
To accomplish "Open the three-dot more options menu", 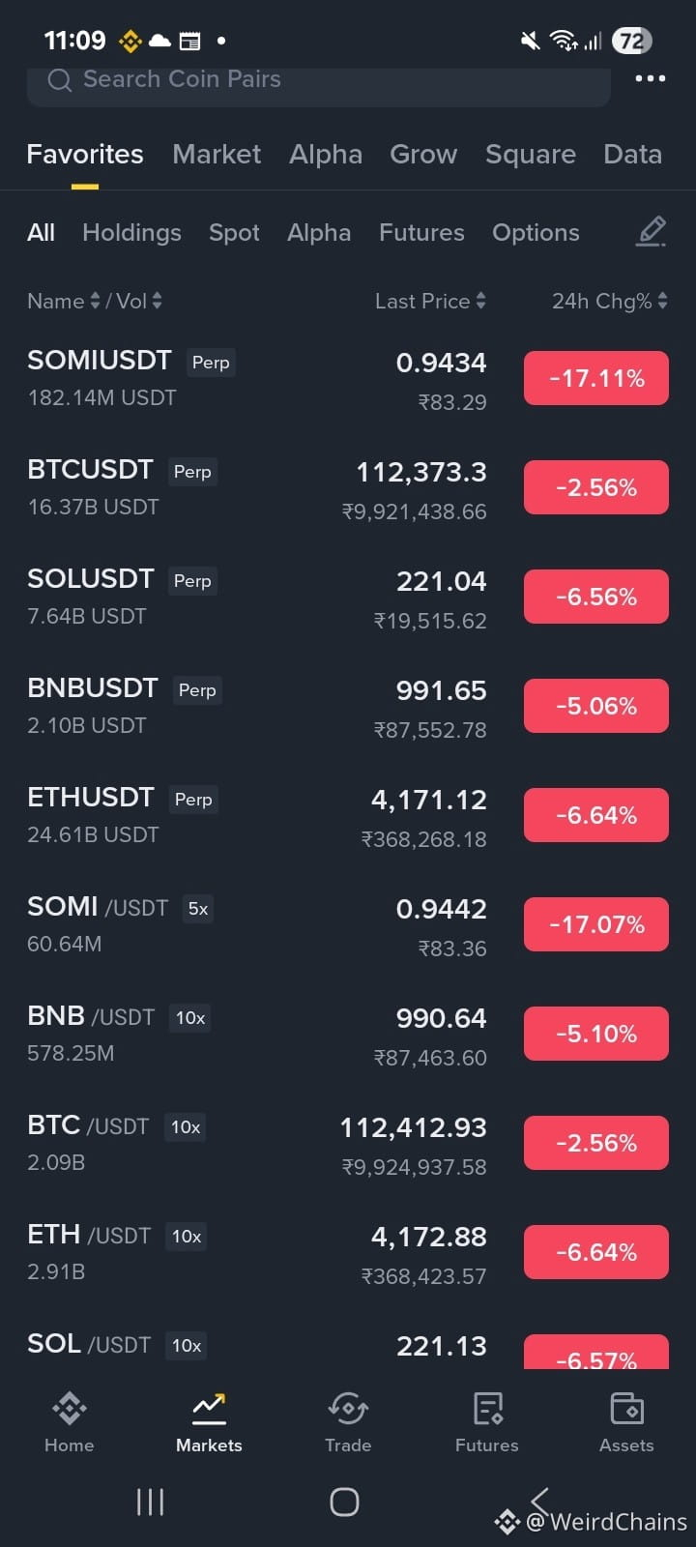I will (650, 78).
